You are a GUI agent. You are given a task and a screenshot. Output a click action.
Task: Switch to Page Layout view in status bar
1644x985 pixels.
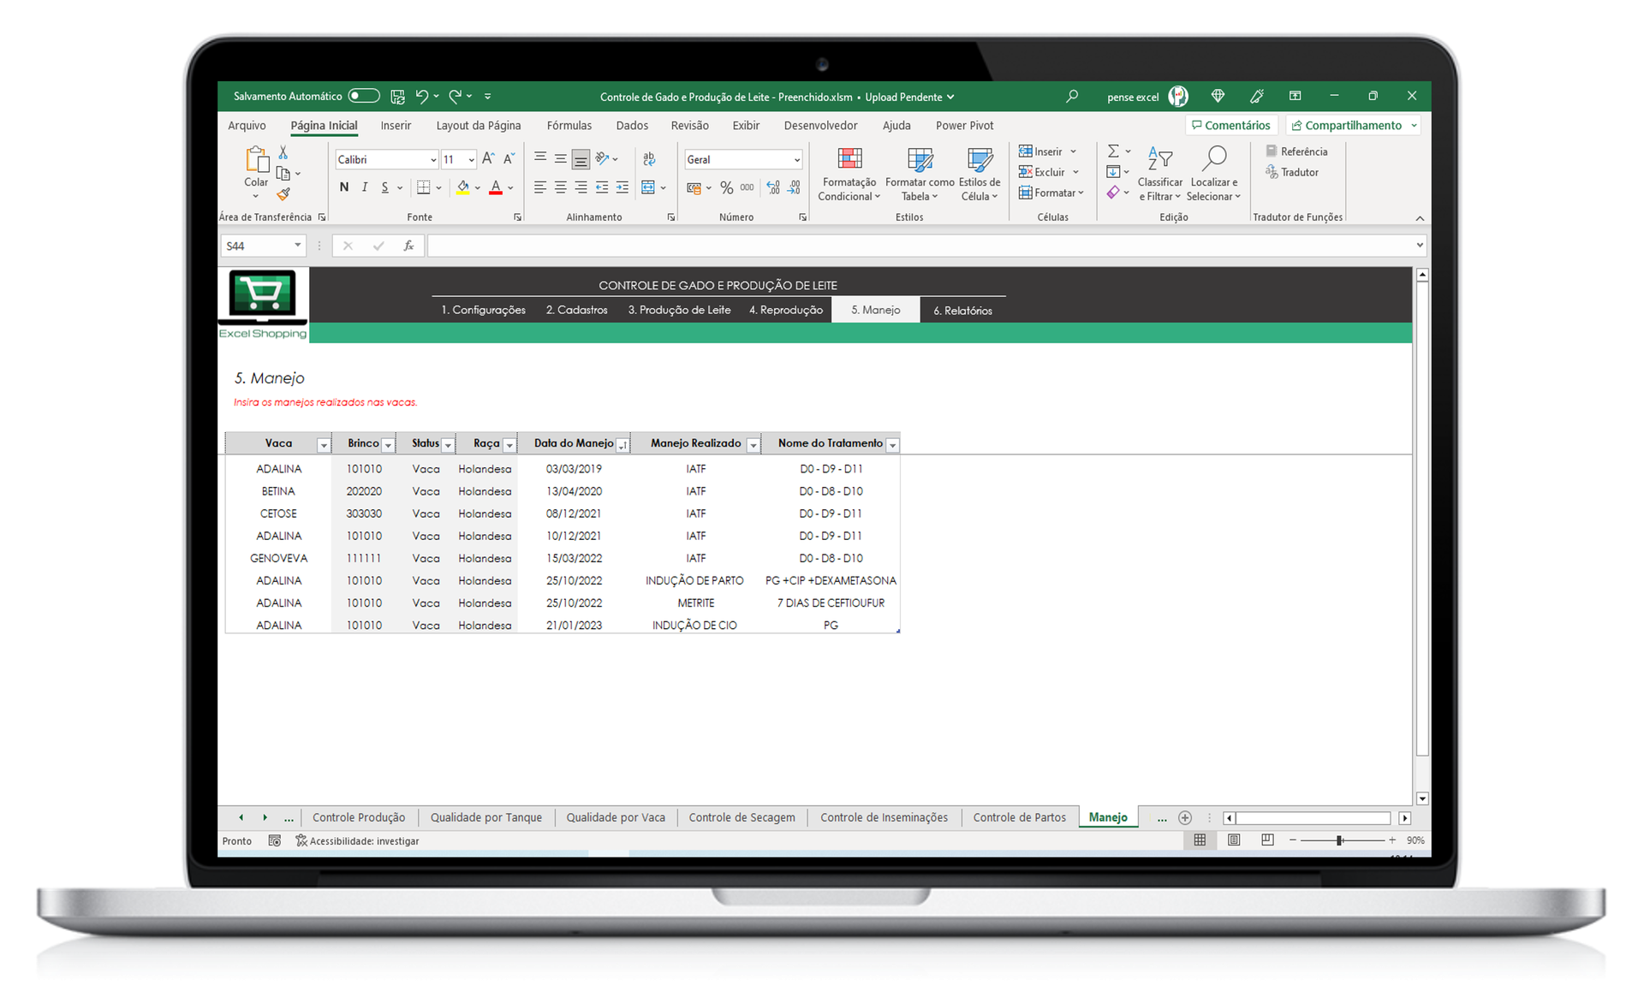pyautogui.click(x=1234, y=840)
